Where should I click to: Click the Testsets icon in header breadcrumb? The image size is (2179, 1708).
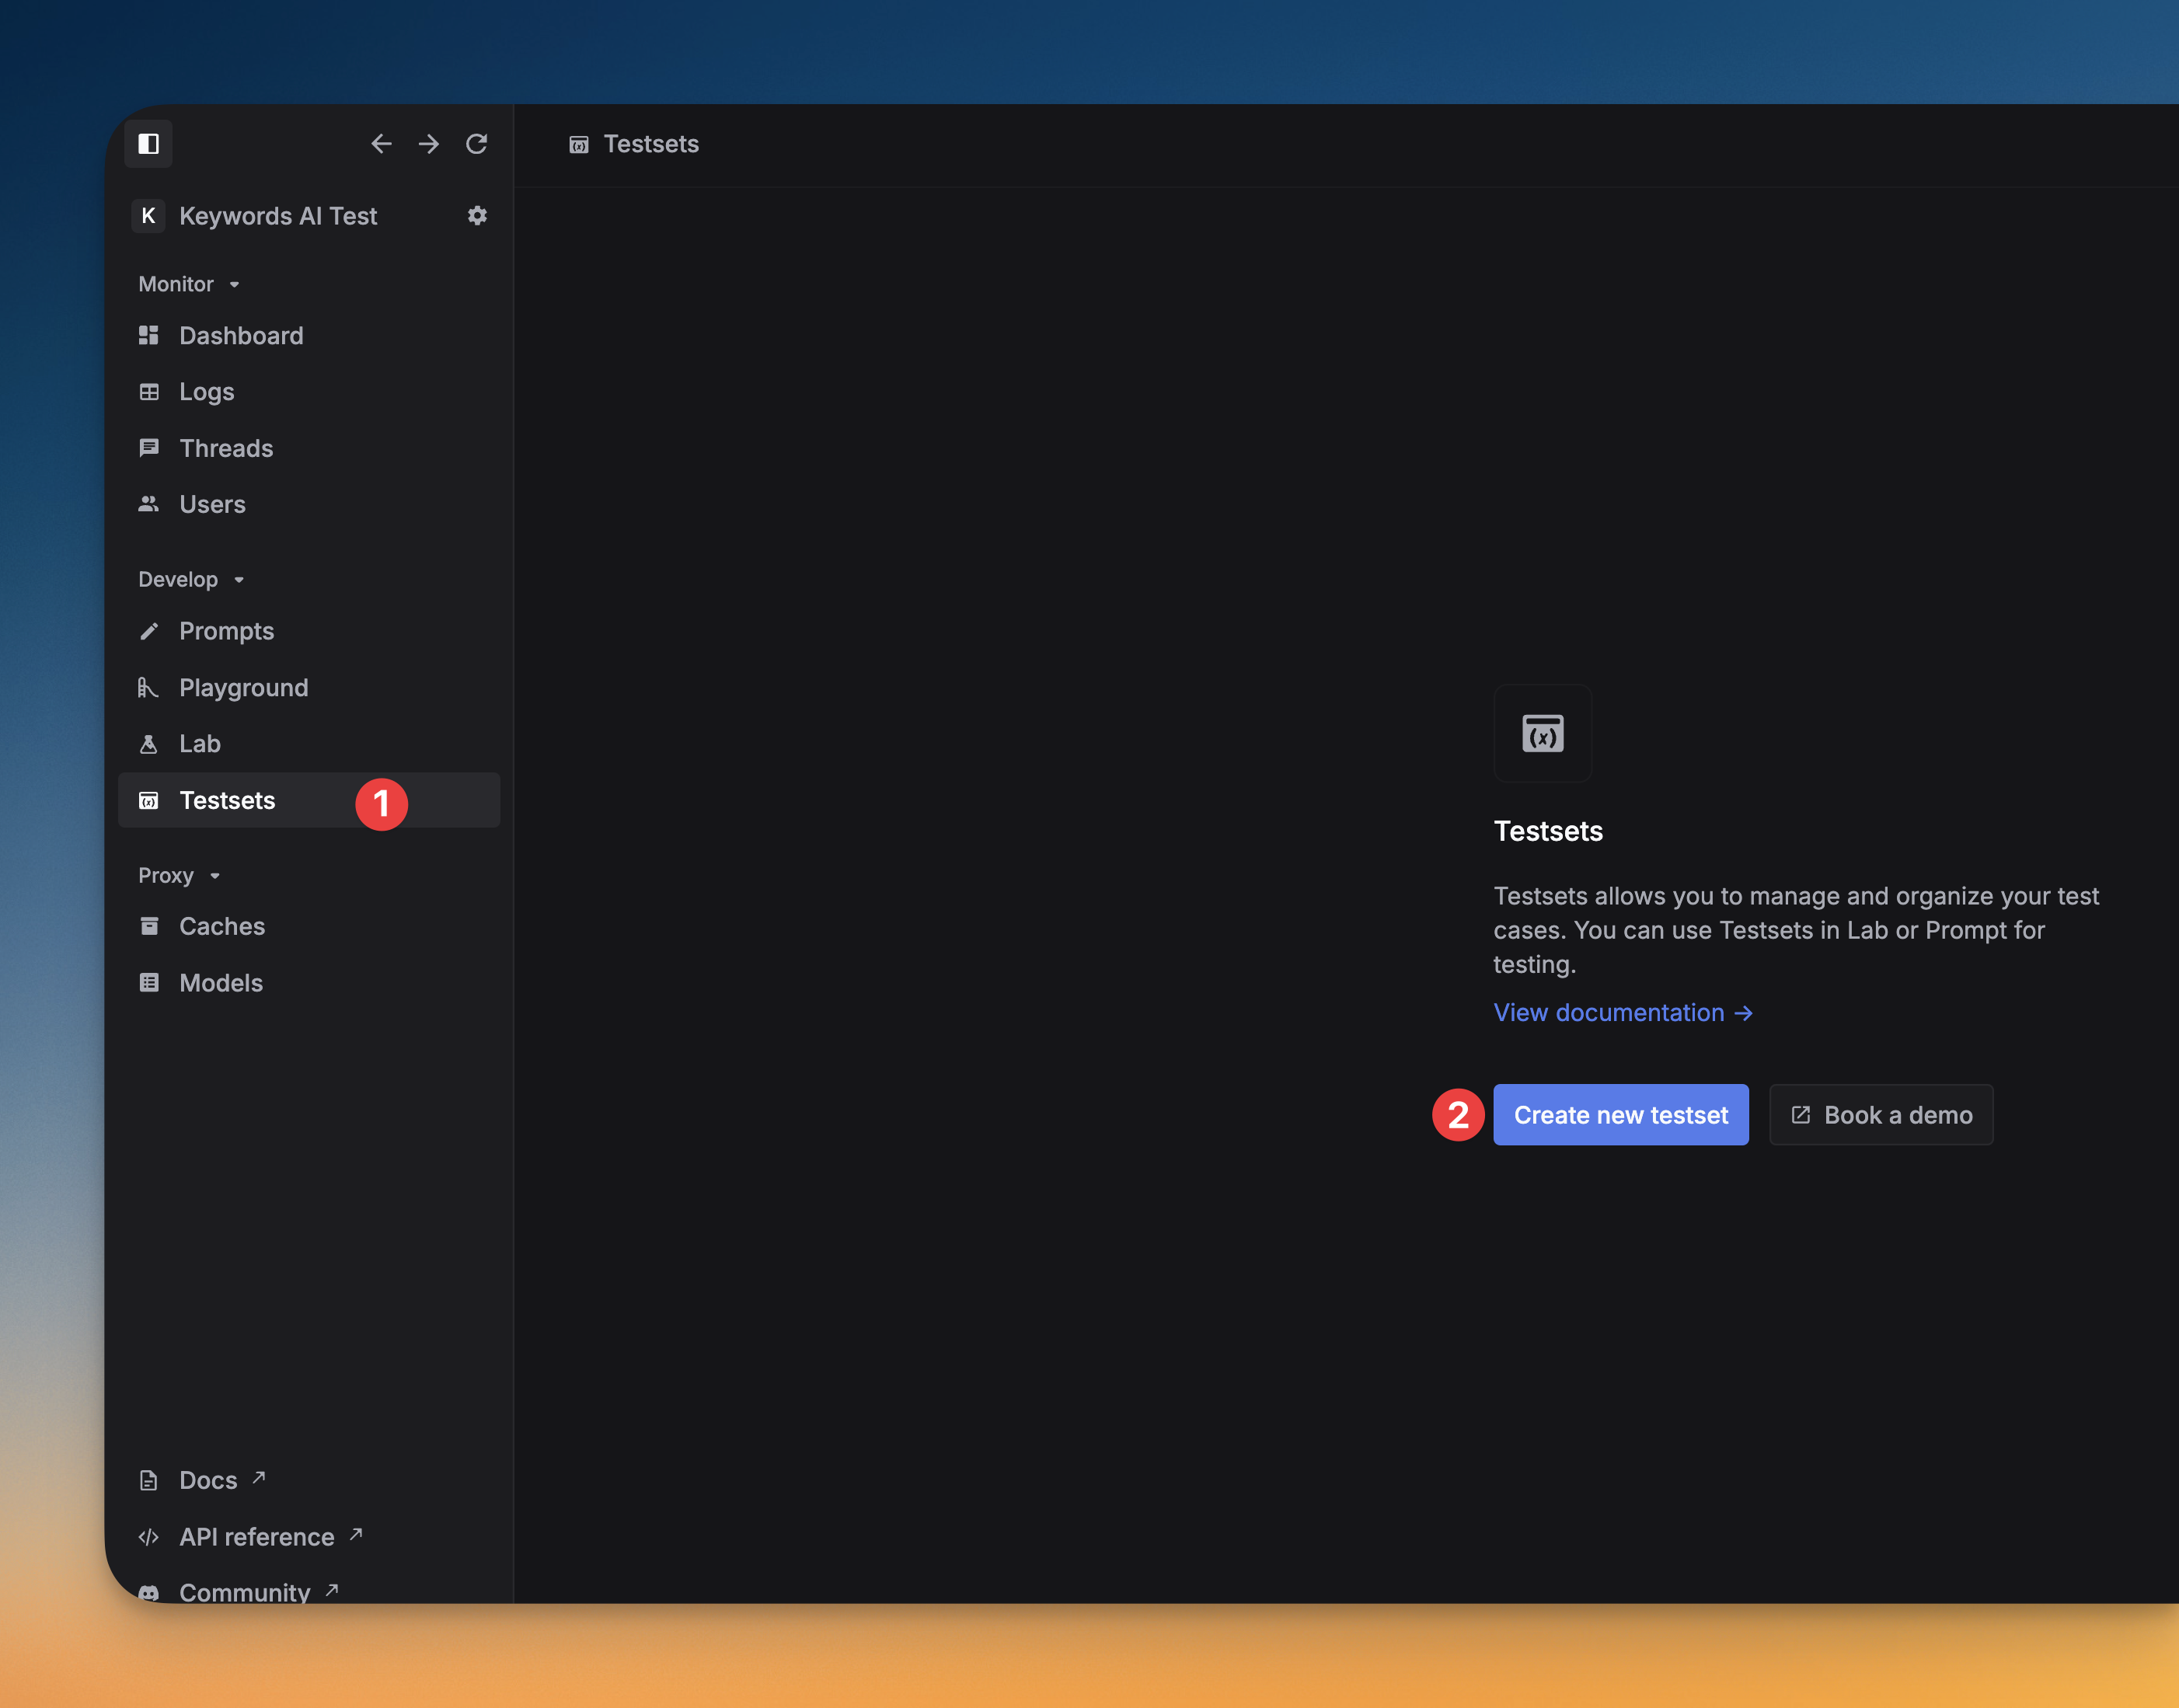click(579, 145)
